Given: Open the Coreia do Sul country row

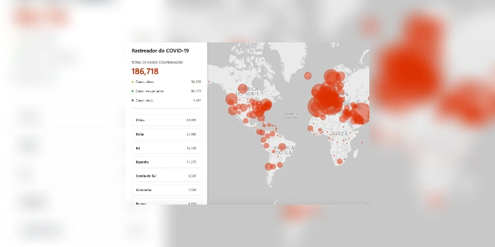Looking at the screenshot, I should pos(166,176).
